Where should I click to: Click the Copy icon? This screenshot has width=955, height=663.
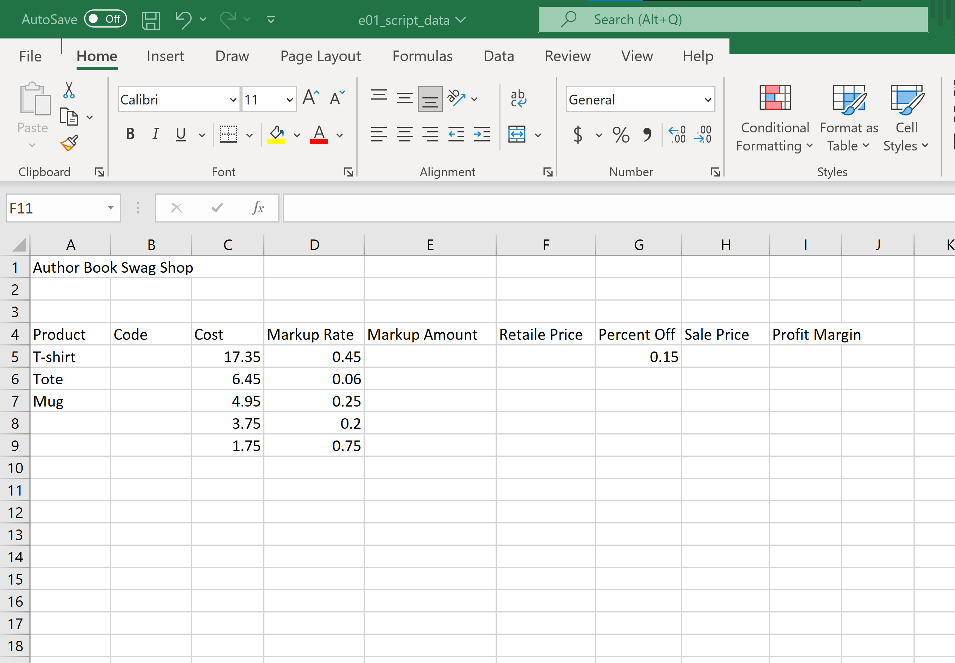pyautogui.click(x=69, y=117)
